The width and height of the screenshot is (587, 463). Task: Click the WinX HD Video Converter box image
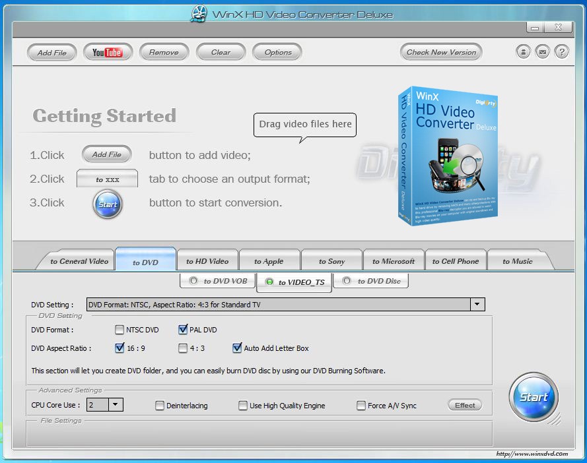coord(448,156)
